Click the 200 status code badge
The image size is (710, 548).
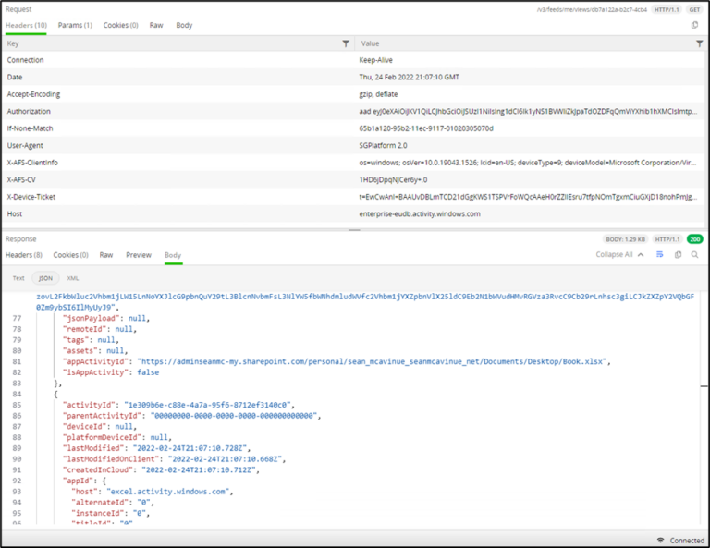pos(695,239)
